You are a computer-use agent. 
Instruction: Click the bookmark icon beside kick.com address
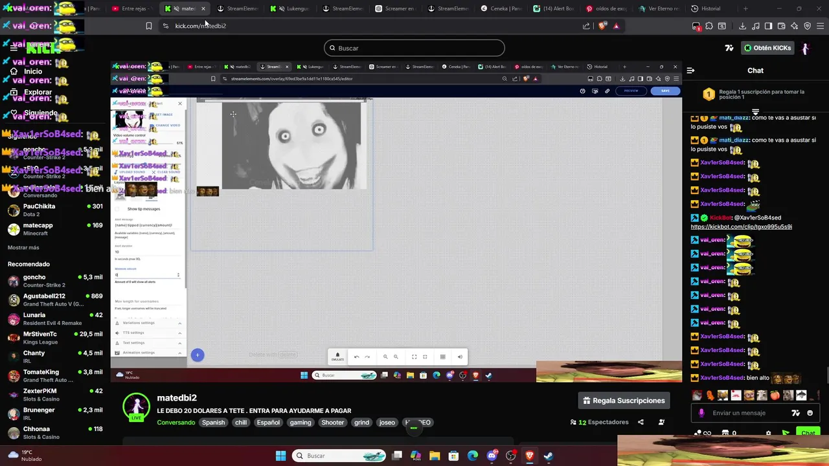[x=149, y=26]
